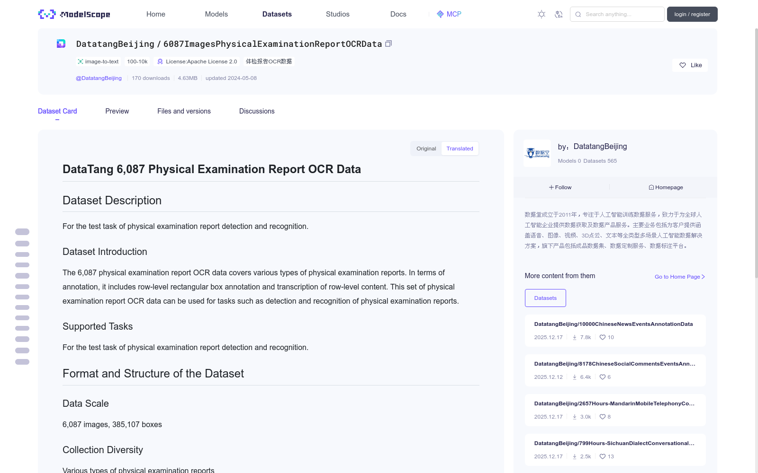Open the Datasets menu
The height and width of the screenshot is (473, 758).
click(277, 14)
